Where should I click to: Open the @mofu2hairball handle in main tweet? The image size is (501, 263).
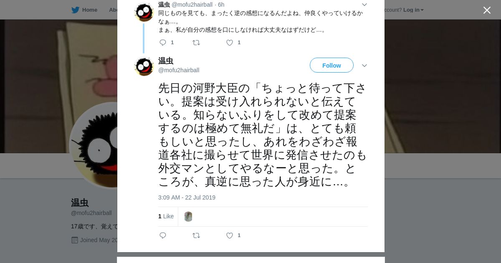click(179, 70)
